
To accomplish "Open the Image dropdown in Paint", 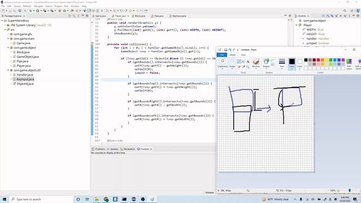I will tap(232, 64).
